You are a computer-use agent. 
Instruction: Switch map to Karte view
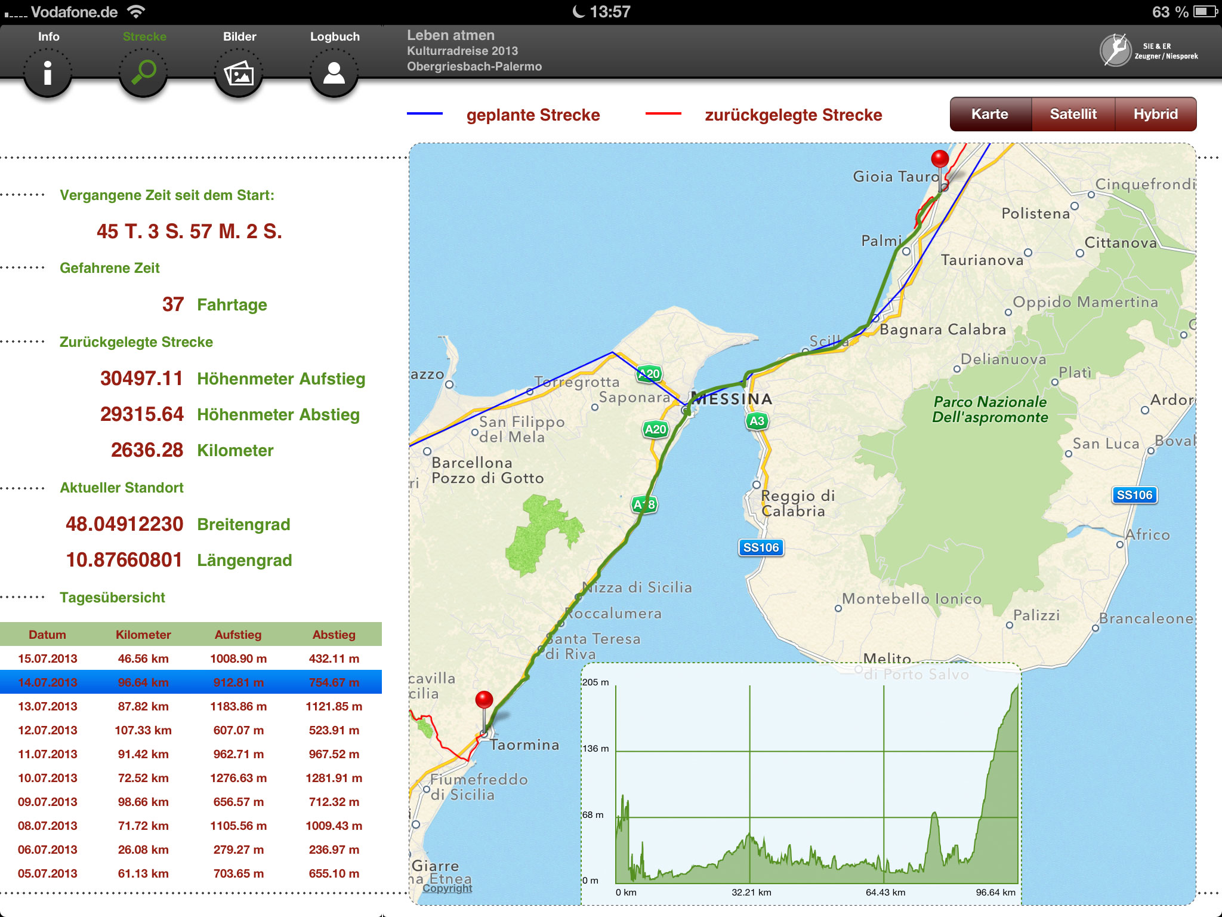tap(990, 114)
